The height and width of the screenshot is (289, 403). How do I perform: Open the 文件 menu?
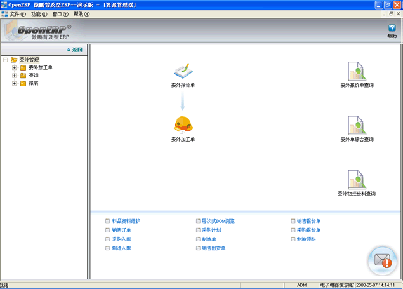click(18, 13)
